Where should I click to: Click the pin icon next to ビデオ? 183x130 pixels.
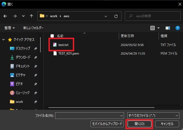36,84
